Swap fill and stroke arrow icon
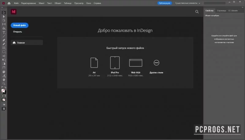This screenshot has width=245, height=140. (x=5, y=87)
